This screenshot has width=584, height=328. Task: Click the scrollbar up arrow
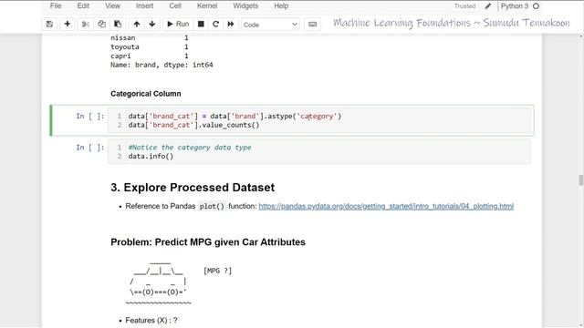pos(580,36)
